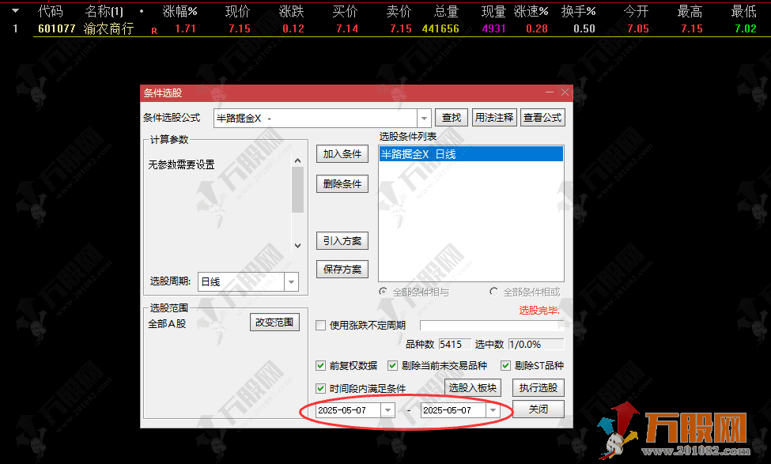Uncheck the 前复权数据 option
The width and height of the screenshot is (771, 464).
click(321, 365)
